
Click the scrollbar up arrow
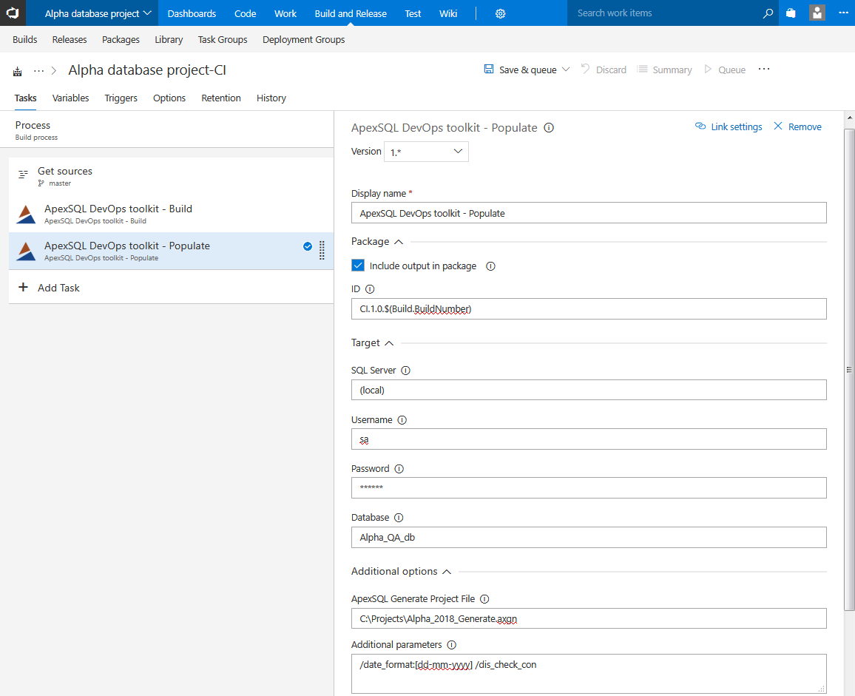coord(849,118)
